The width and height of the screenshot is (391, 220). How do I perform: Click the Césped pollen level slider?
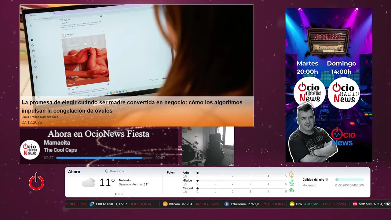coord(242,189)
